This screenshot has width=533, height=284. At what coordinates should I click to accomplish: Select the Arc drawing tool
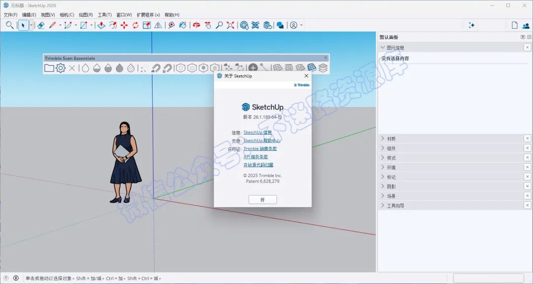tap(68, 25)
